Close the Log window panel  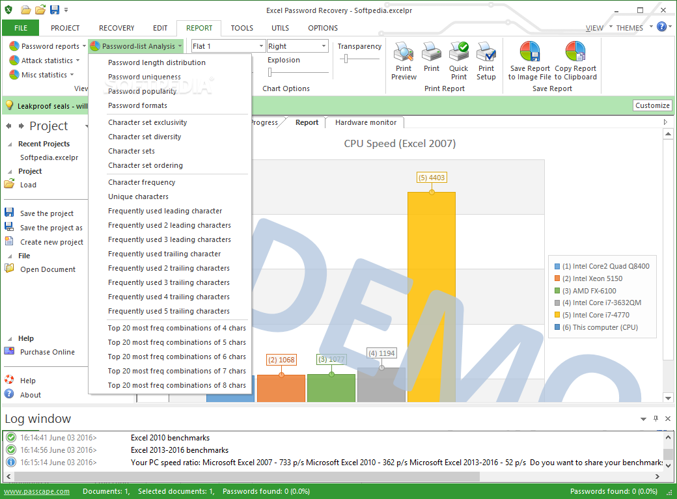point(668,418)
